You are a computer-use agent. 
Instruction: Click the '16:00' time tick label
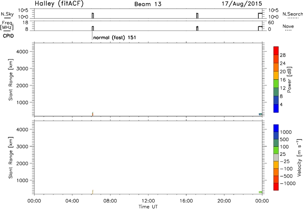coord(186,201)
